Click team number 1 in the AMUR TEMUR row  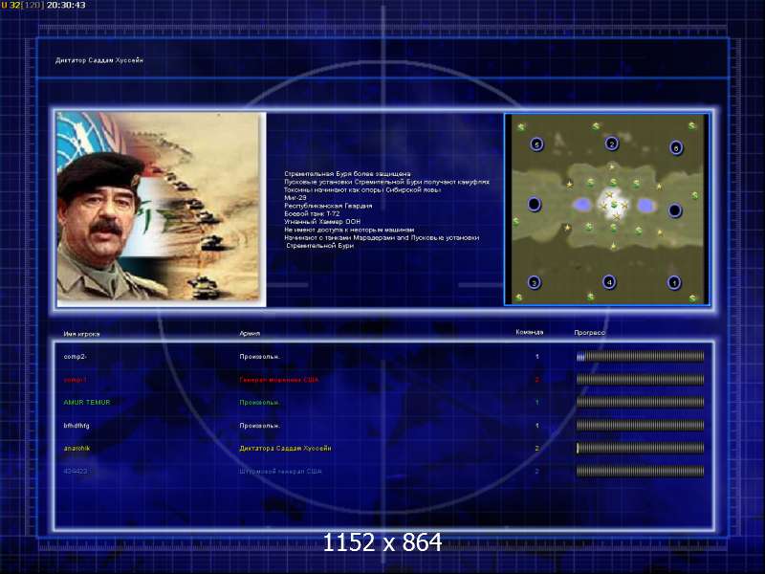coord(537,403)
